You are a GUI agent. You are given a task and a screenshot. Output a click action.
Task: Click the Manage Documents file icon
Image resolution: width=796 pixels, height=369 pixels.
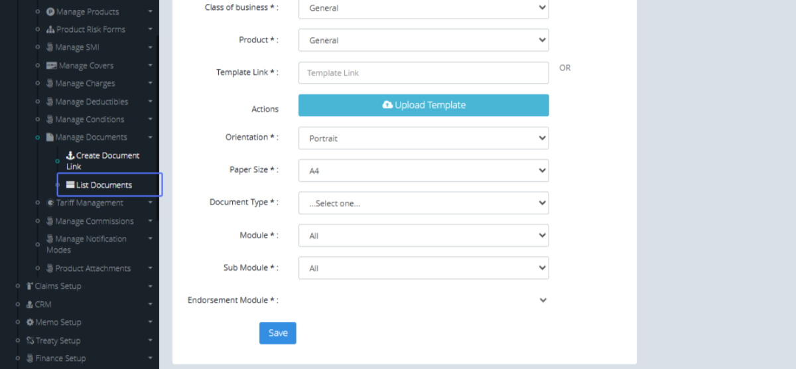(x=50, y=137)
